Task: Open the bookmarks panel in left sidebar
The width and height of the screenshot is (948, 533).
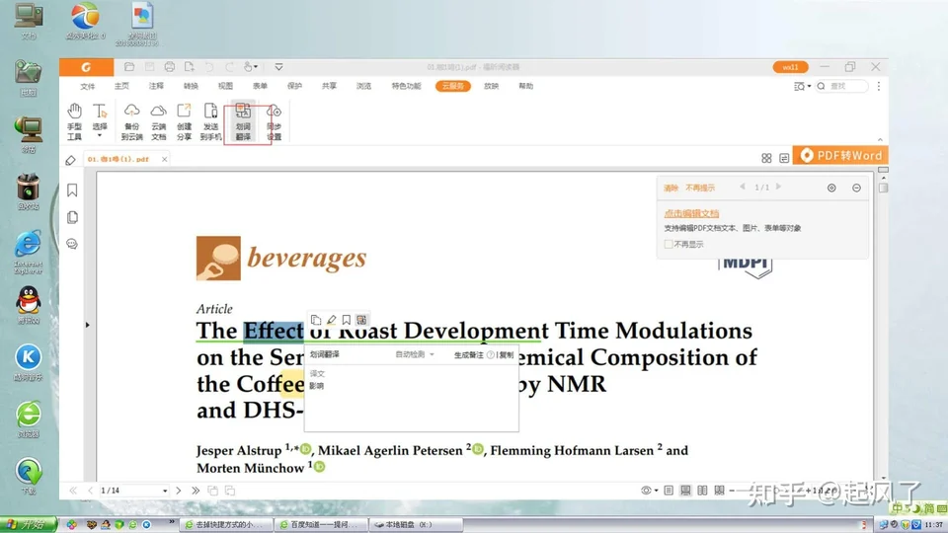Action: tap(72, 190)
